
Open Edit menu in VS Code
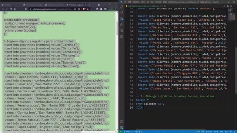129,2
